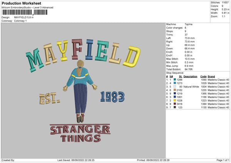This screenshot has width=231, height=163.
Task: Click the 'Natural White' description cell
Action: (191, 87)
